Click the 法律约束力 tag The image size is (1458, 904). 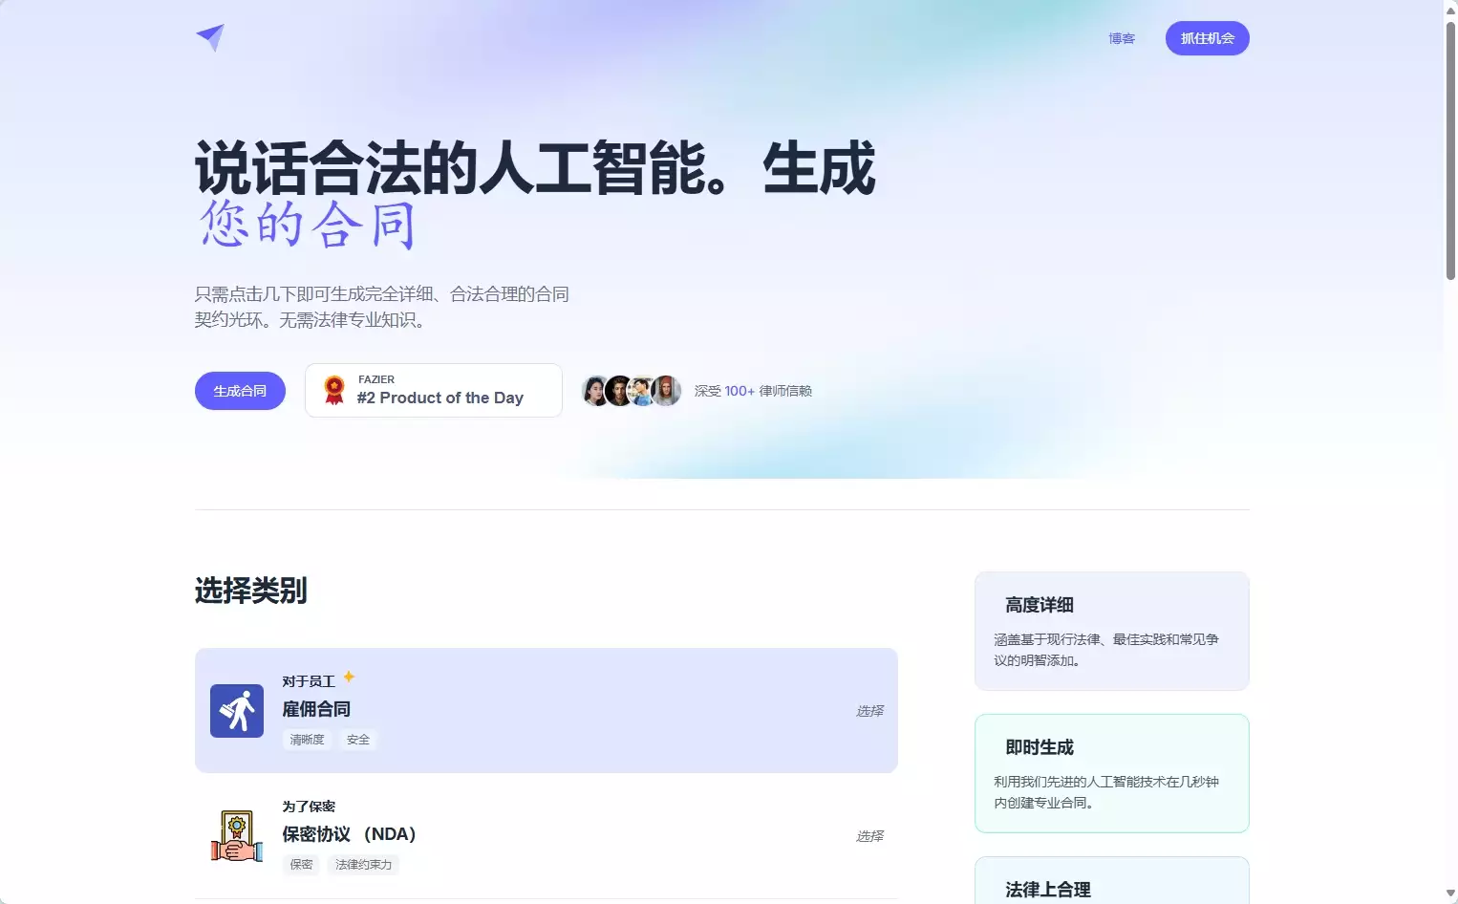363,865
